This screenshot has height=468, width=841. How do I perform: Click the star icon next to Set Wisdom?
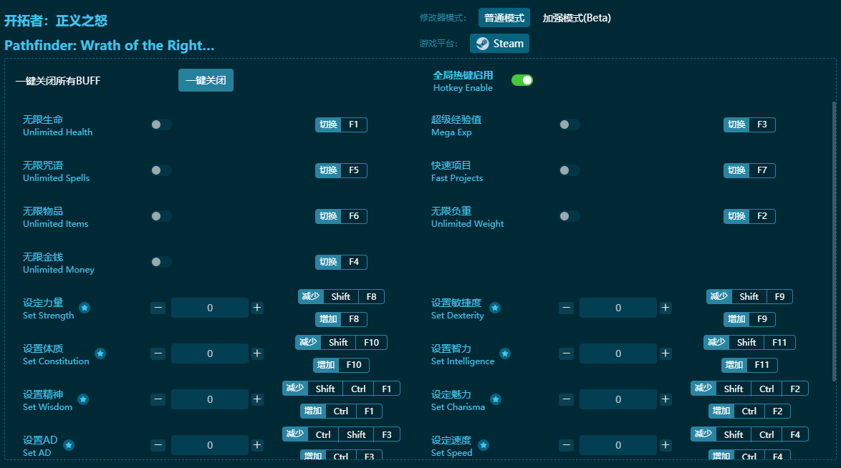(x=83, y=399)
